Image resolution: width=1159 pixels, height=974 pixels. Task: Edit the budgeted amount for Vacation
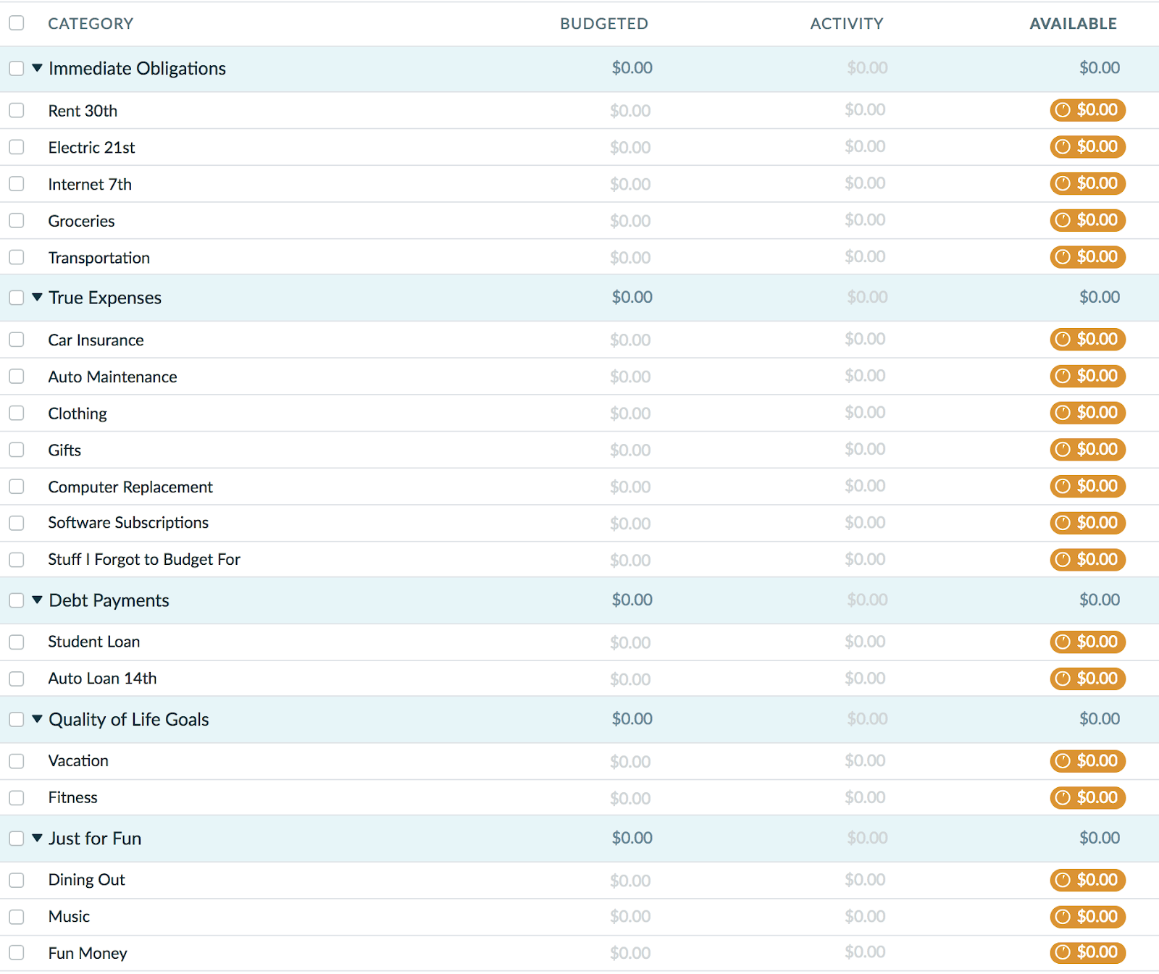click(x=630, y=762)
